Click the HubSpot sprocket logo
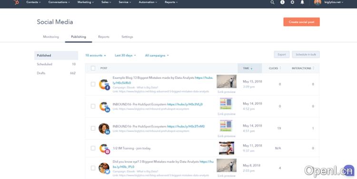Viewport: 357px width, 179px height. pyautogui.click(x=16, y=2)
